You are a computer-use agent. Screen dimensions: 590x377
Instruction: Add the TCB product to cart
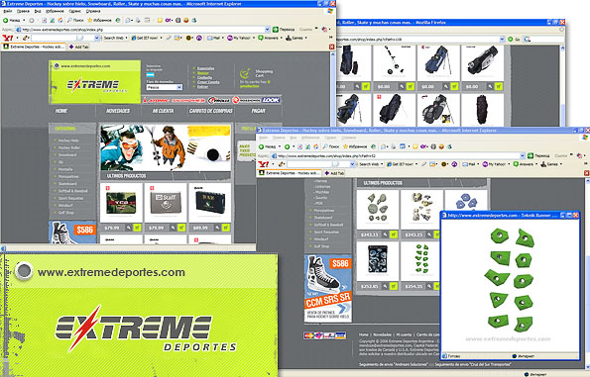coord(138,228)
